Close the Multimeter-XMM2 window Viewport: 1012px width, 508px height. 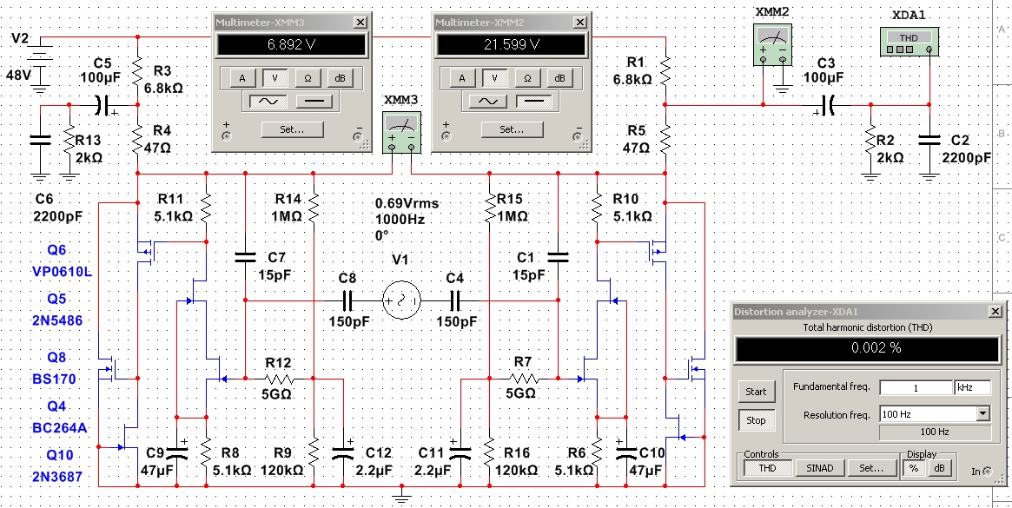579,23
